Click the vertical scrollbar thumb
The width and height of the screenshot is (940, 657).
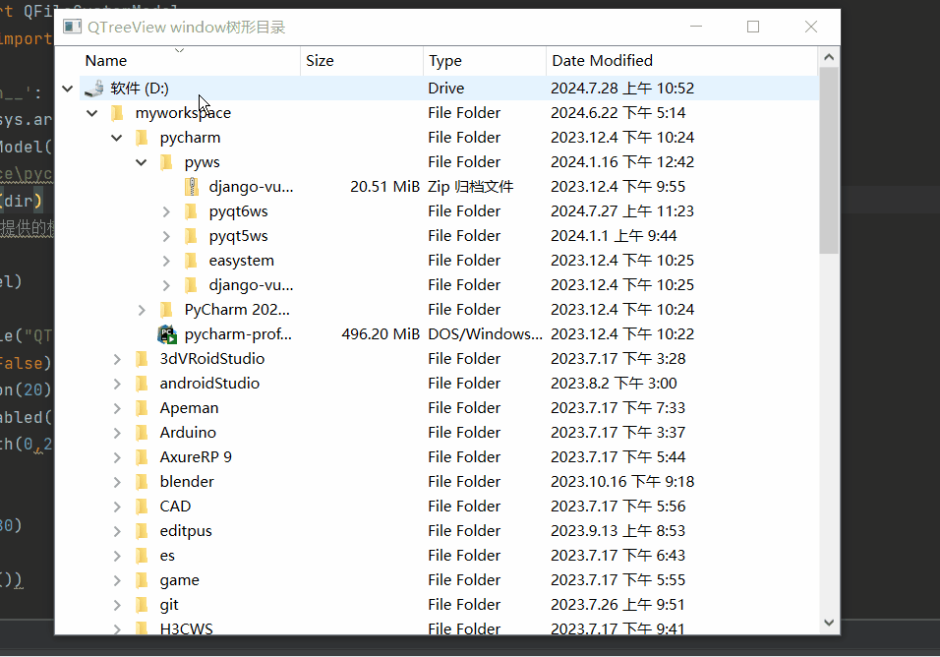tap(829, 160)
